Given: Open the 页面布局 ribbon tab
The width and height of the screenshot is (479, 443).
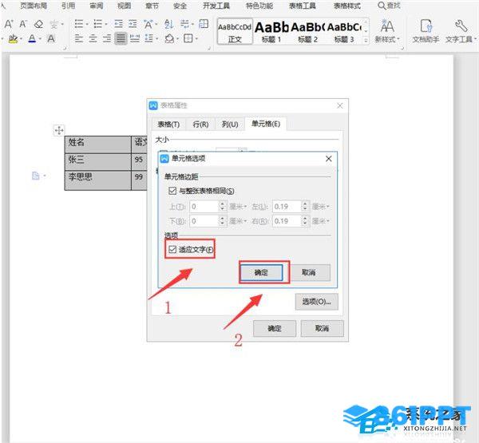Looking at the screenshot, I should click(34, 6).
